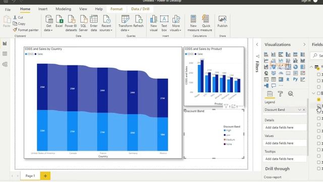
Task: Expand the Filters pane chevron
Action: point(257,44)
